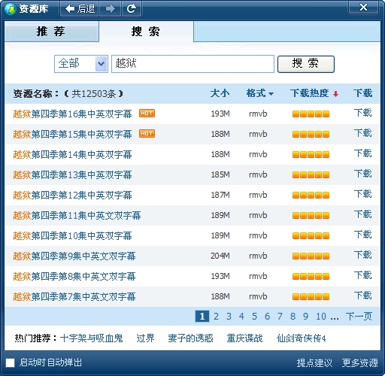
Task: Click the forward arrow button
Action: point(111,9)
